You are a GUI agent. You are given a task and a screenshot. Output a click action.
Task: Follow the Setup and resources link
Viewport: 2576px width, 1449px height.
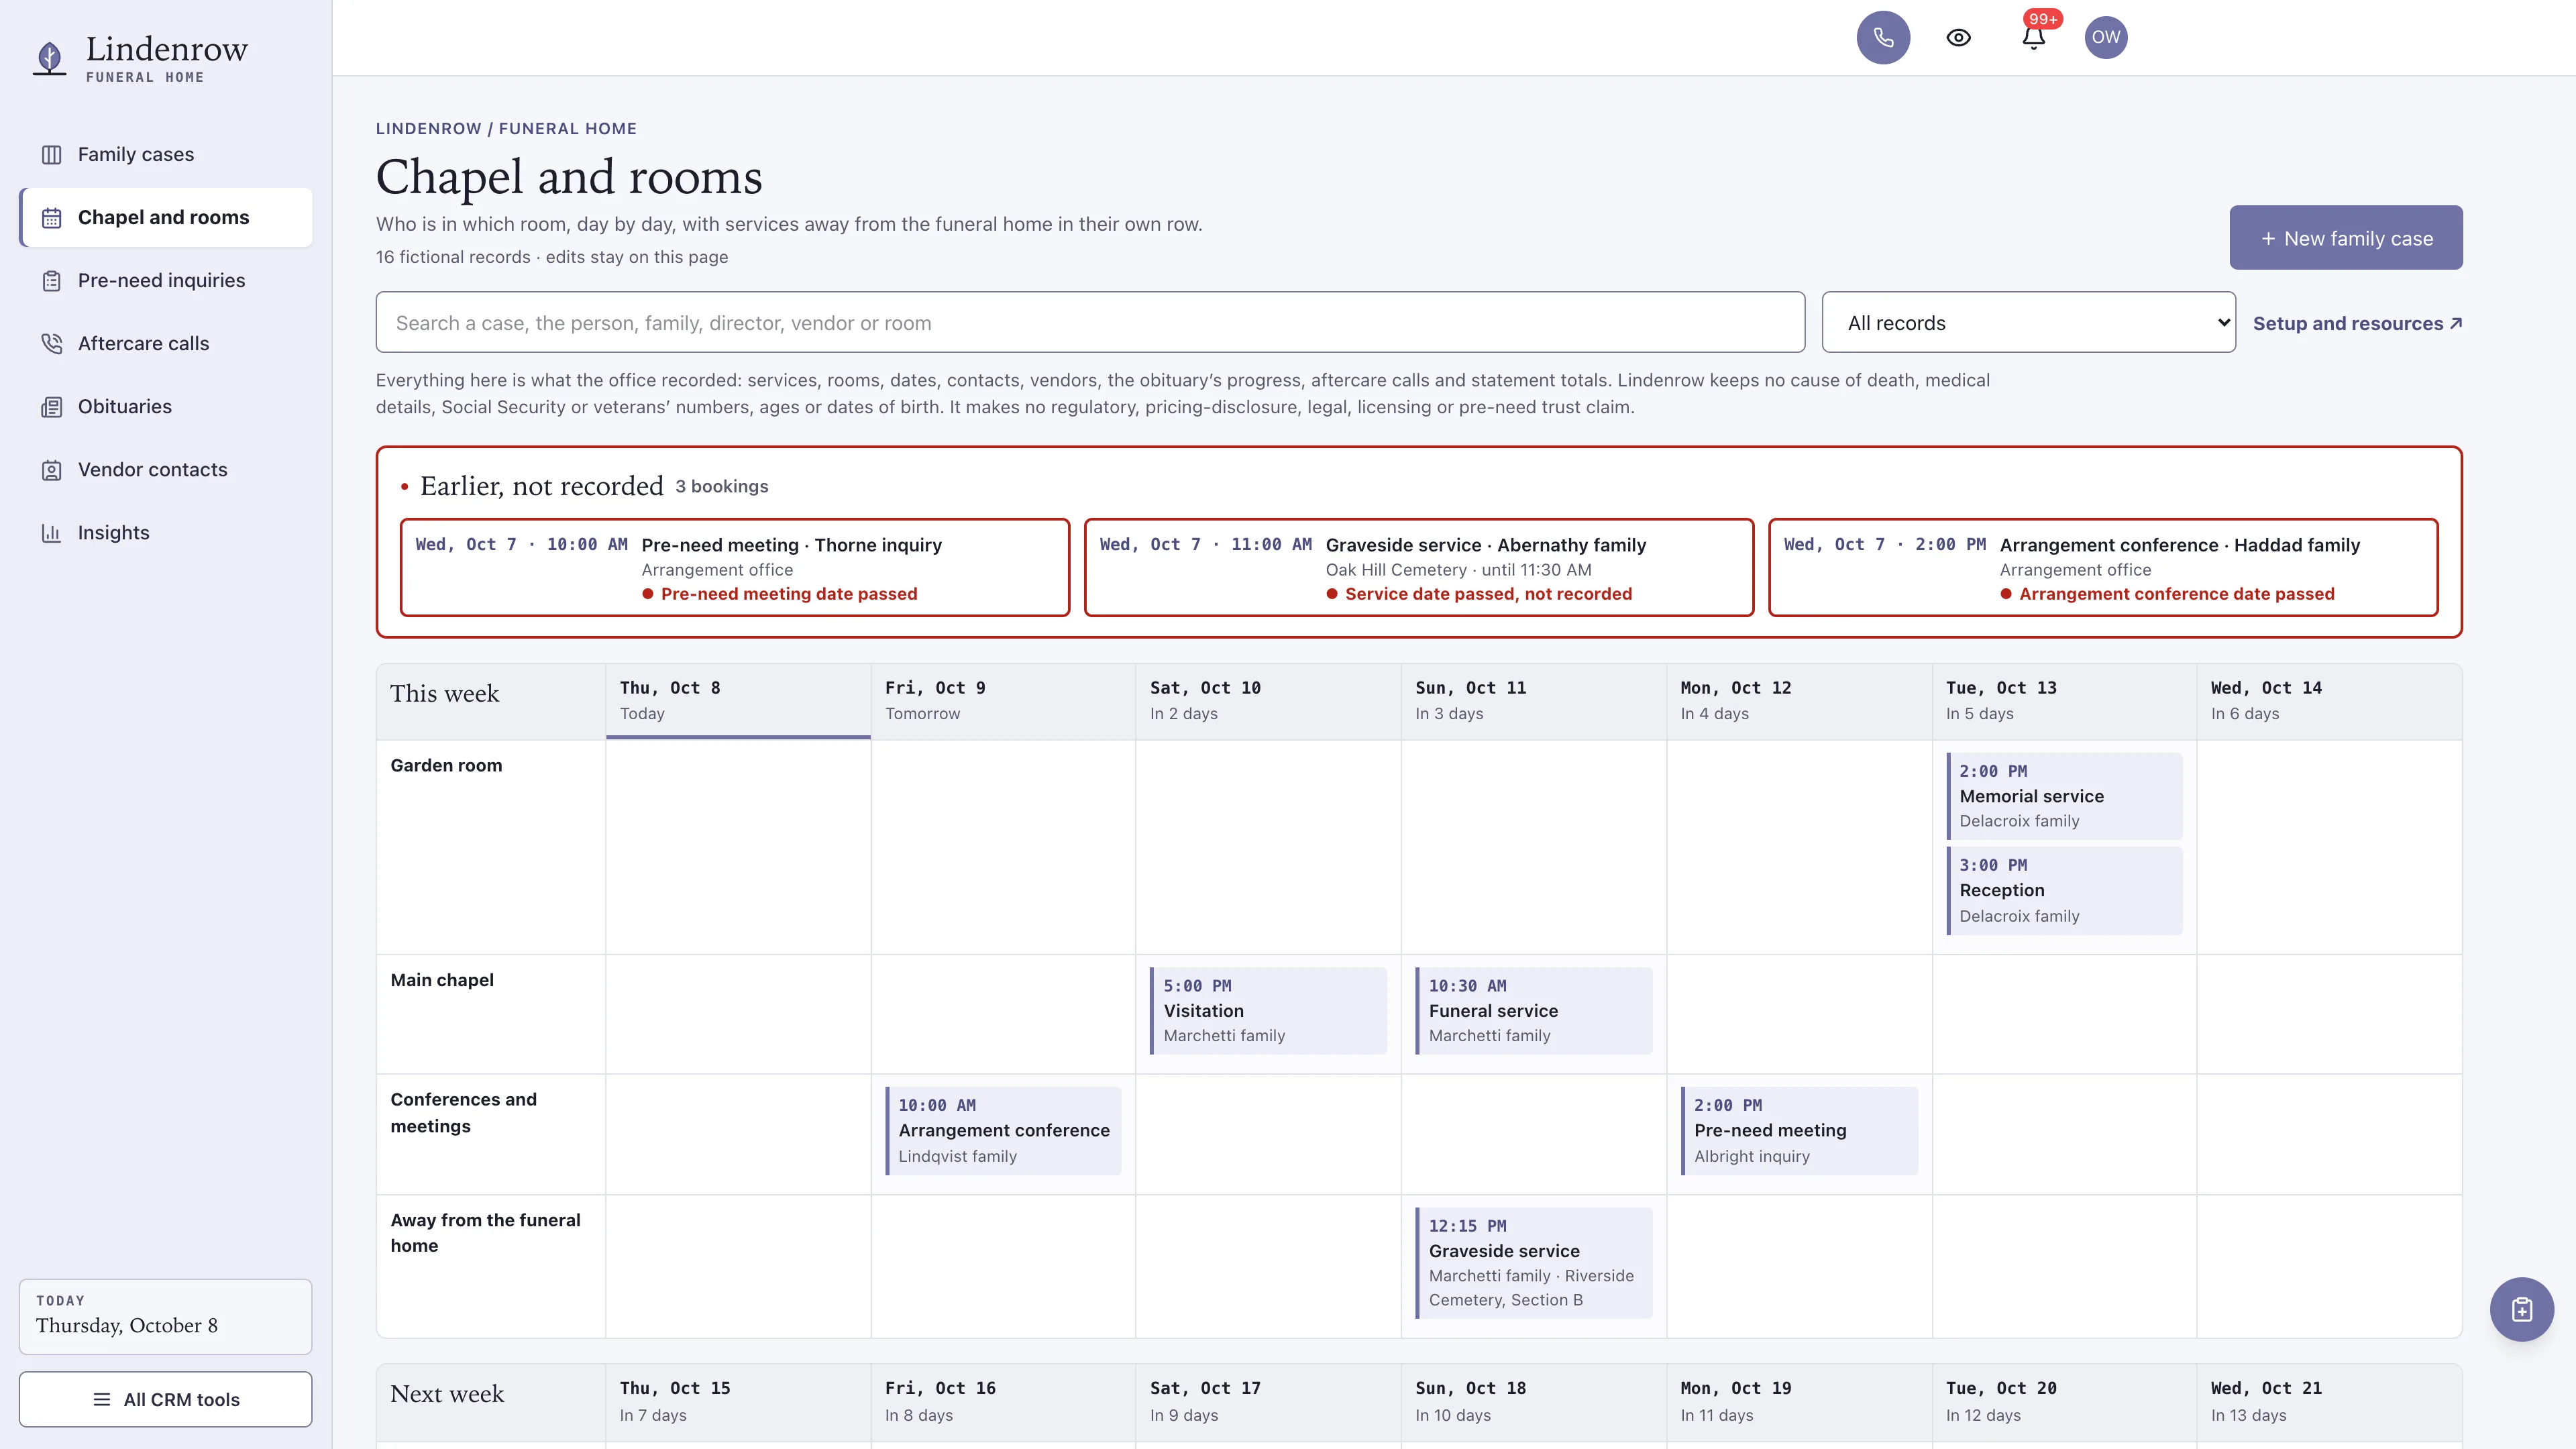coord(2357,323)
